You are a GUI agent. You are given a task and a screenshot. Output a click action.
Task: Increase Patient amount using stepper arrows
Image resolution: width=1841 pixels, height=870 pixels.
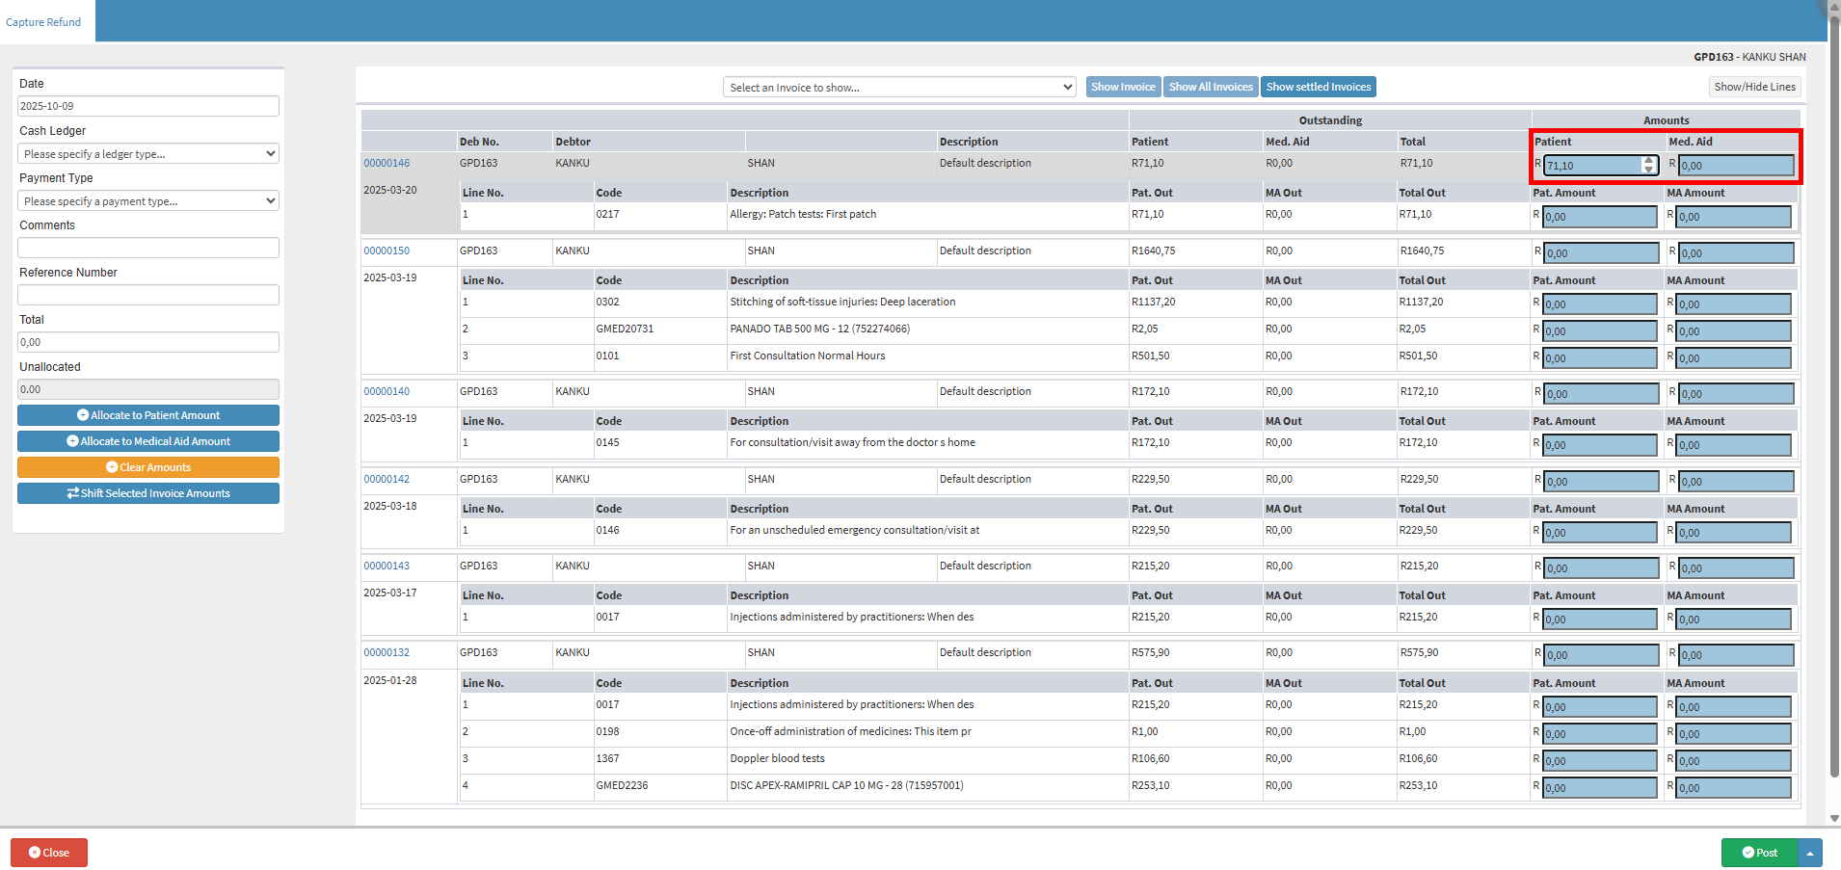tap(1649, 161)
